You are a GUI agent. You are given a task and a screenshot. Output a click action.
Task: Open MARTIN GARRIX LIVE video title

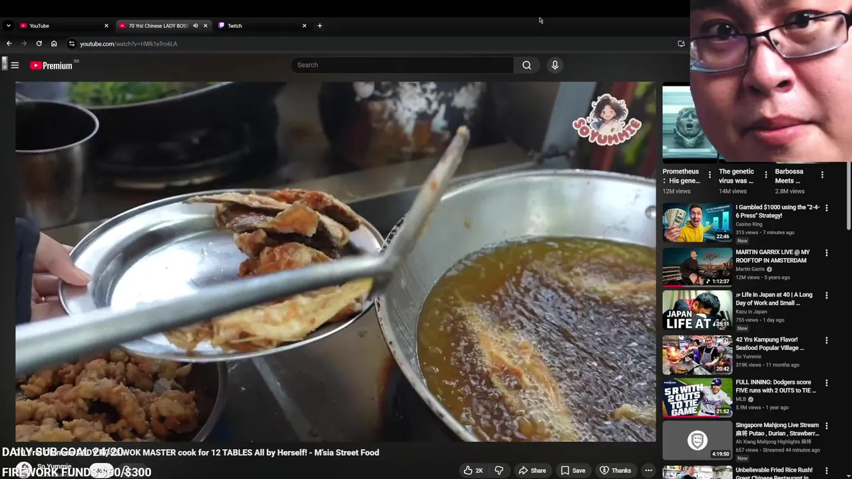point(773,256)
